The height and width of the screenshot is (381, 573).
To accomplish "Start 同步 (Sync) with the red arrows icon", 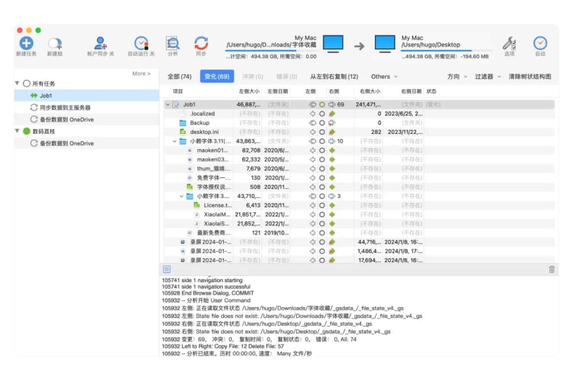I will pos(201,43).
